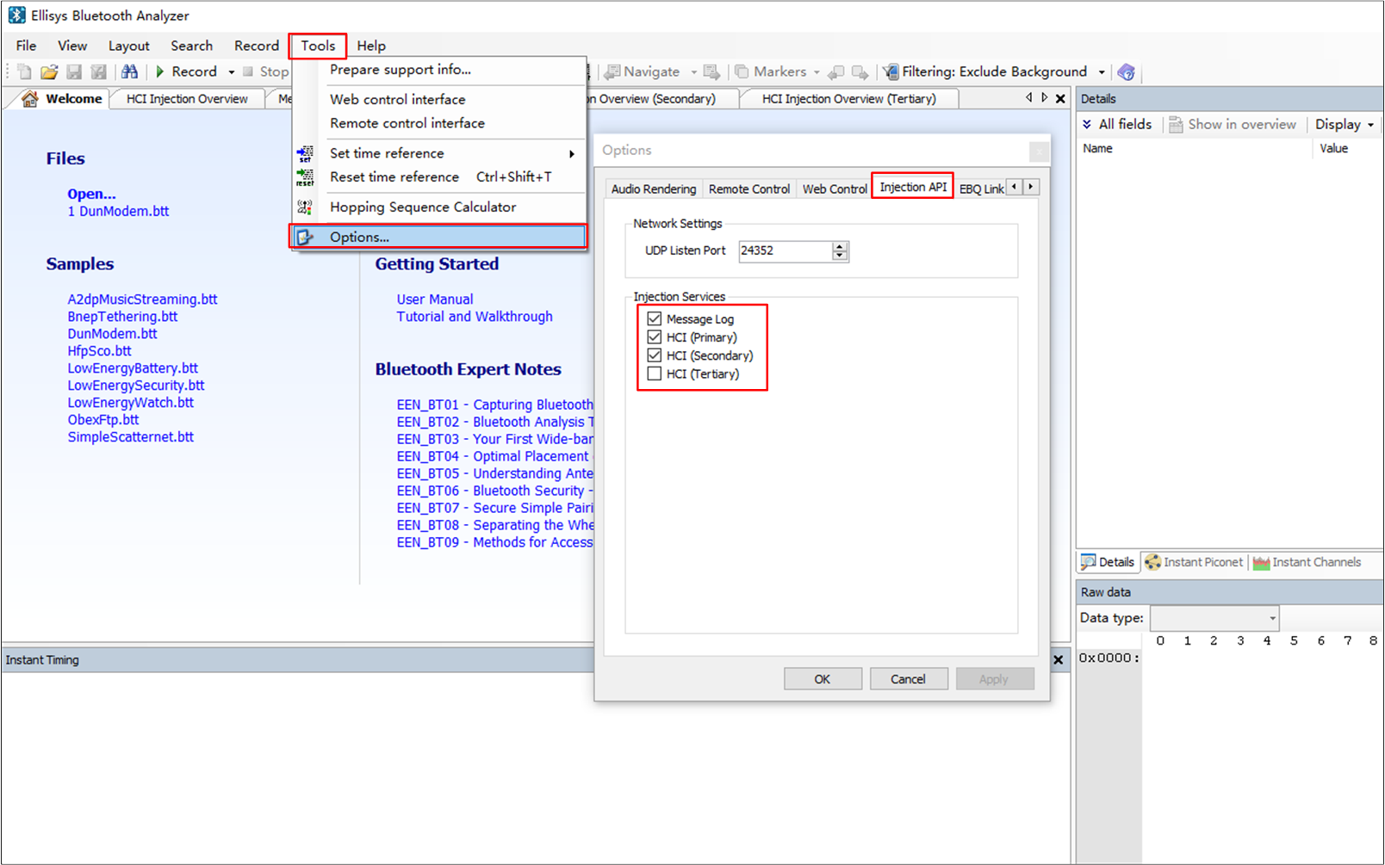The image size is (1385, 865).
Task: Open recent file 1 DunModem.btt
Action: (x=119, y=212)
